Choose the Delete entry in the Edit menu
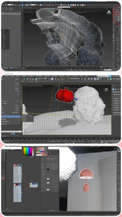The height and width of the screenshot is (217, 122). (x=11, y=88)
